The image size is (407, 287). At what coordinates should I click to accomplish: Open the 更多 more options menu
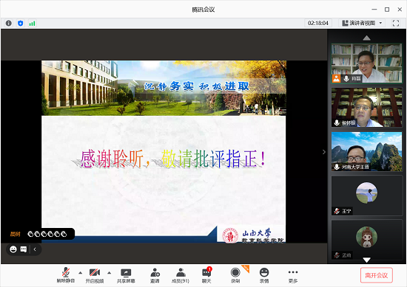(x=293, y=276)
